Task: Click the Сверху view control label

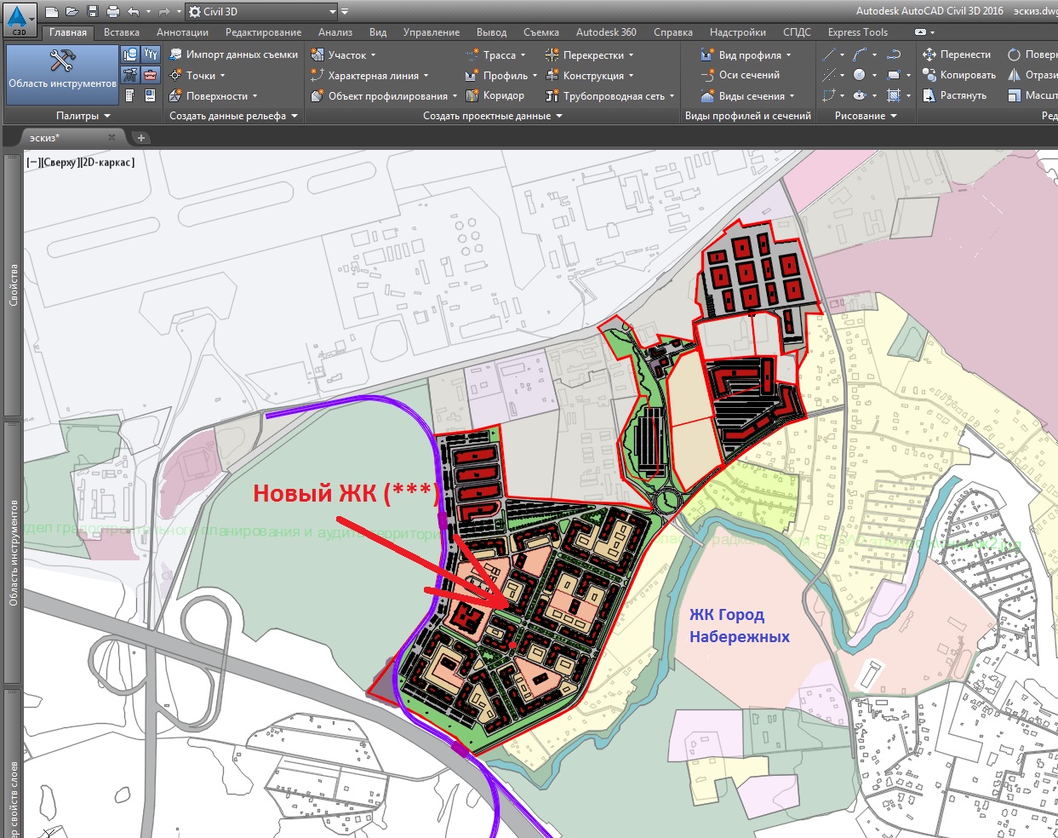Action: (60, 162)
